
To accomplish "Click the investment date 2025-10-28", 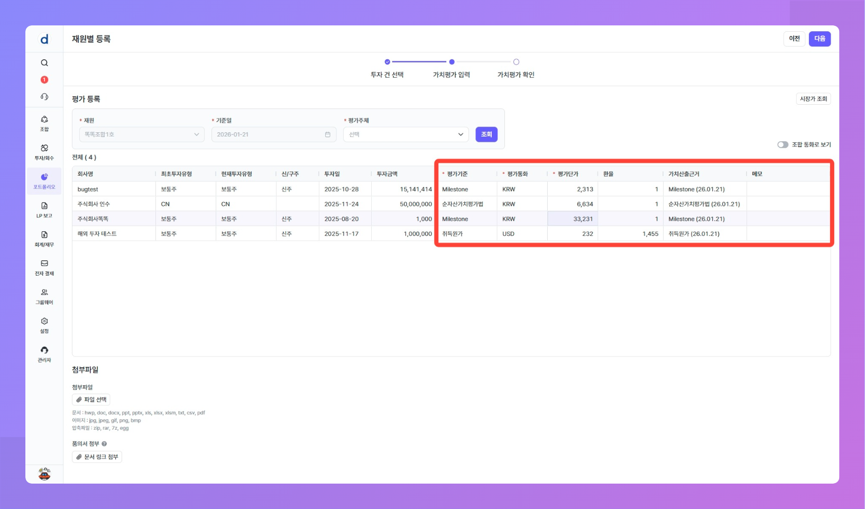I will [x=342, y=189].
